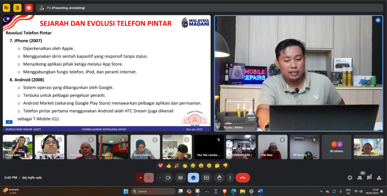Send the thinking face reaction
This screenshot has width=387, height=196.
pos(217,166)
